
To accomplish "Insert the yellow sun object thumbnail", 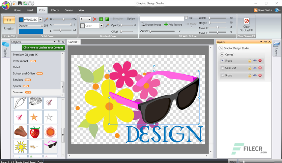I will coord(21,146).
